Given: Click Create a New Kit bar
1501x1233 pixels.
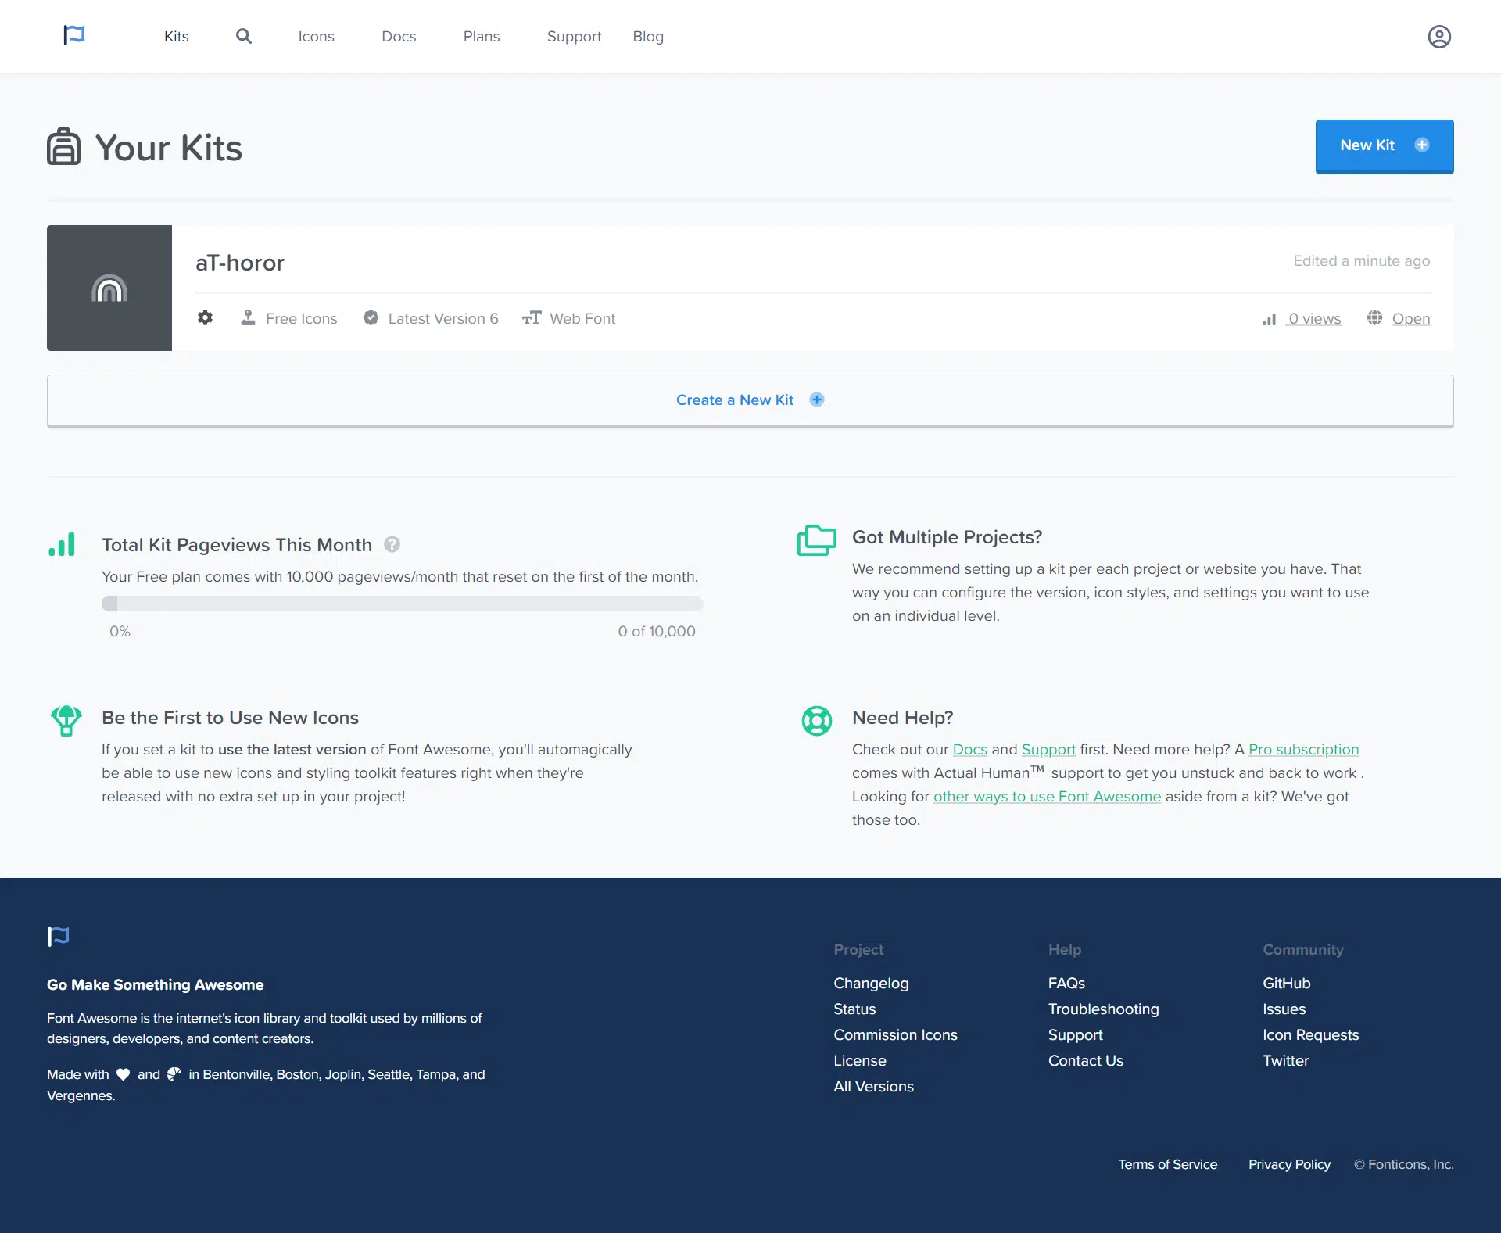Looking at the screenshot, I should pos(750,400).
